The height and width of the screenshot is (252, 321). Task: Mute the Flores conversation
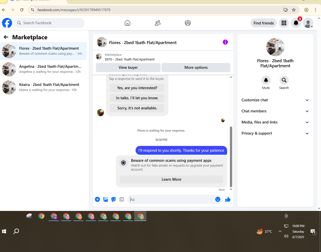(266, 80)
